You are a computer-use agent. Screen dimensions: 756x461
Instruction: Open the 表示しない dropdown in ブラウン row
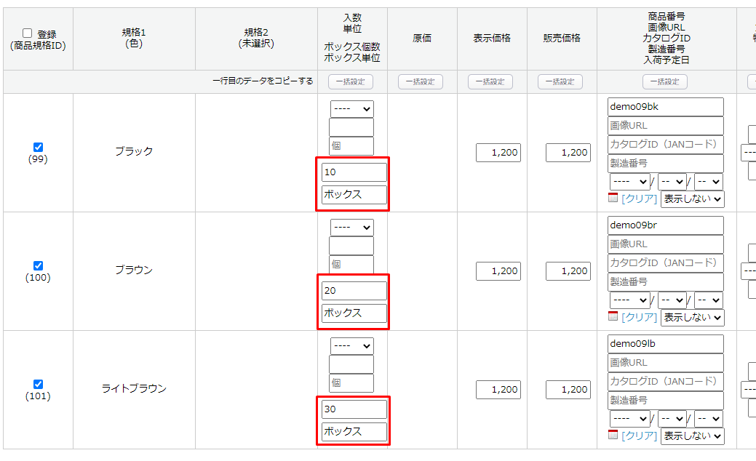[x=693, y=317]
